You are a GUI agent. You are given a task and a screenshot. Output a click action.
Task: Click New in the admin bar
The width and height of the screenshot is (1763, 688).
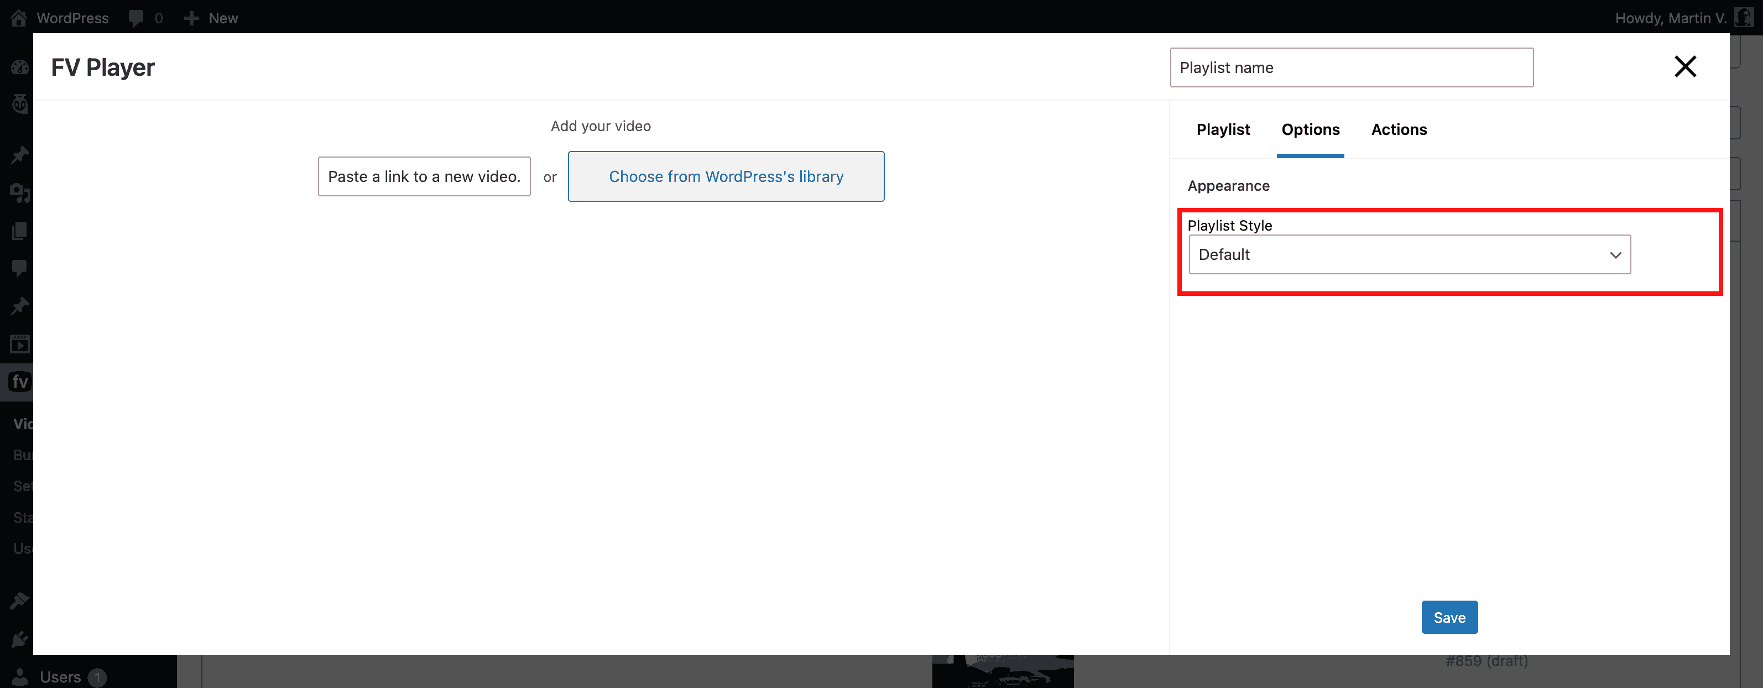point(223,18)
